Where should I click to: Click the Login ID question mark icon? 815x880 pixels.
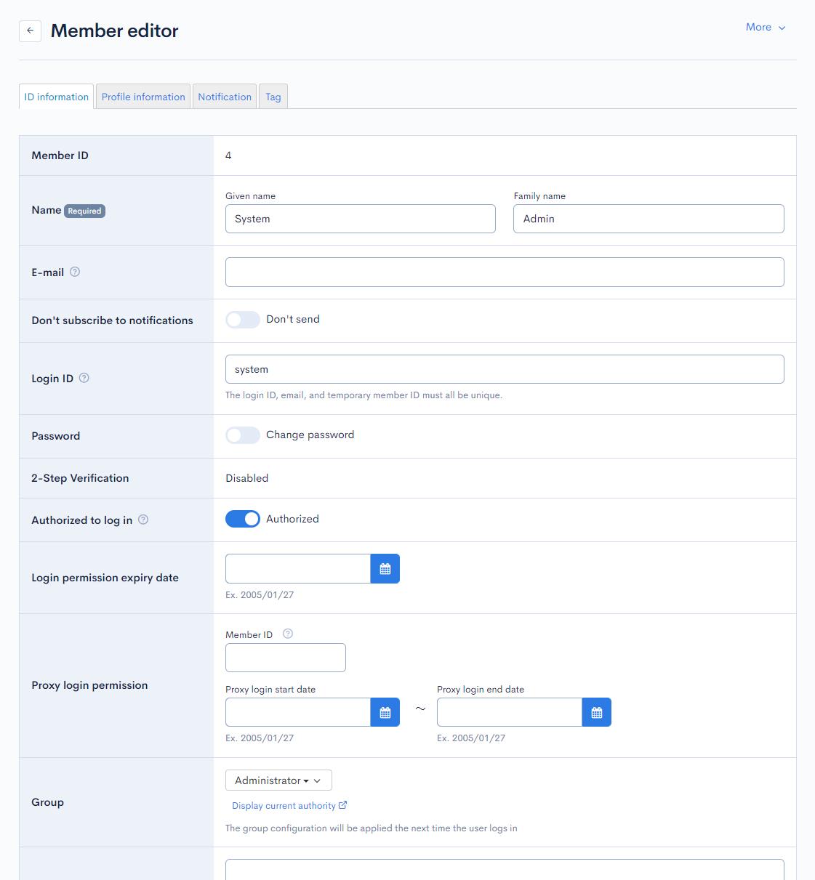pos(84,378)
